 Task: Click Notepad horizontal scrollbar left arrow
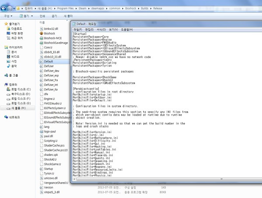tap(74, 179)
